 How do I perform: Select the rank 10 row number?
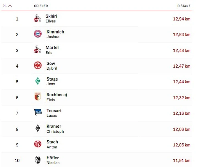coord(17,160)
